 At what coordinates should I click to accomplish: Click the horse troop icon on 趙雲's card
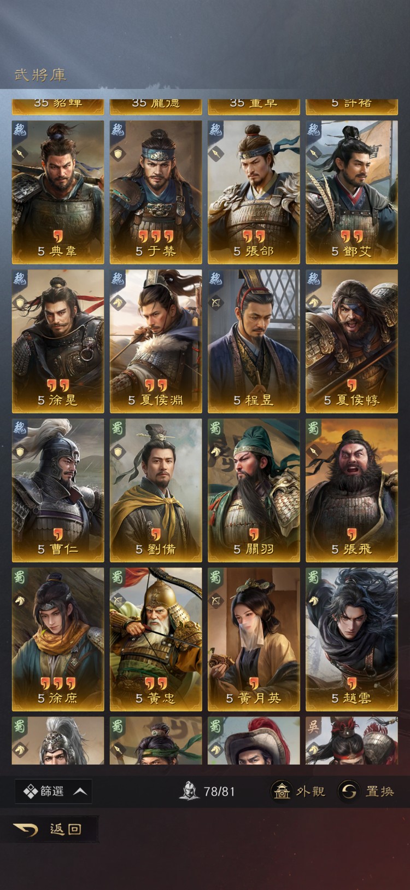[x=314, y=600]
